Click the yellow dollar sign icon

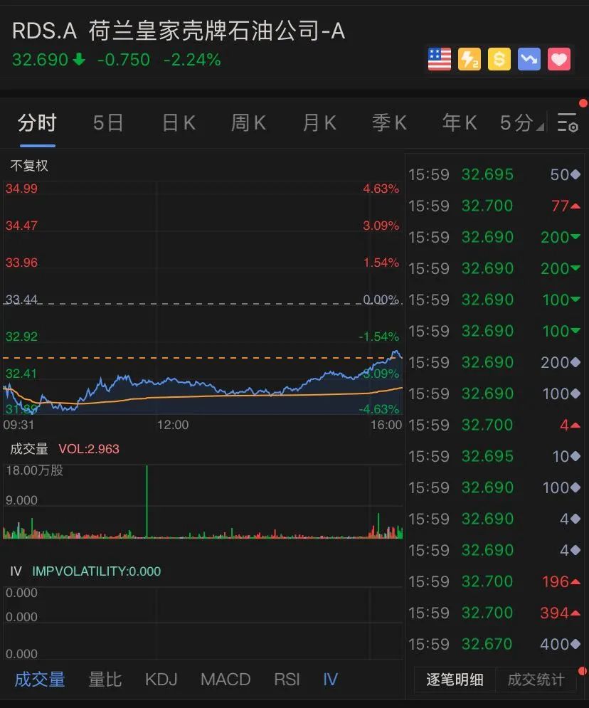click(x=499, y=59)
